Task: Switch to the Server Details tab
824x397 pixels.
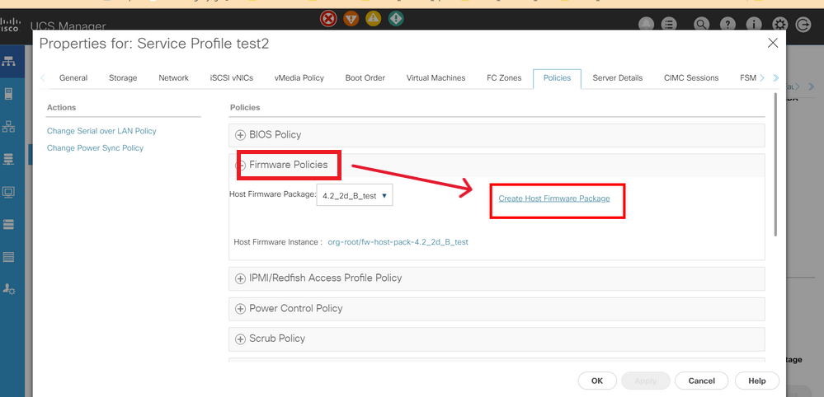Action: 618,77
